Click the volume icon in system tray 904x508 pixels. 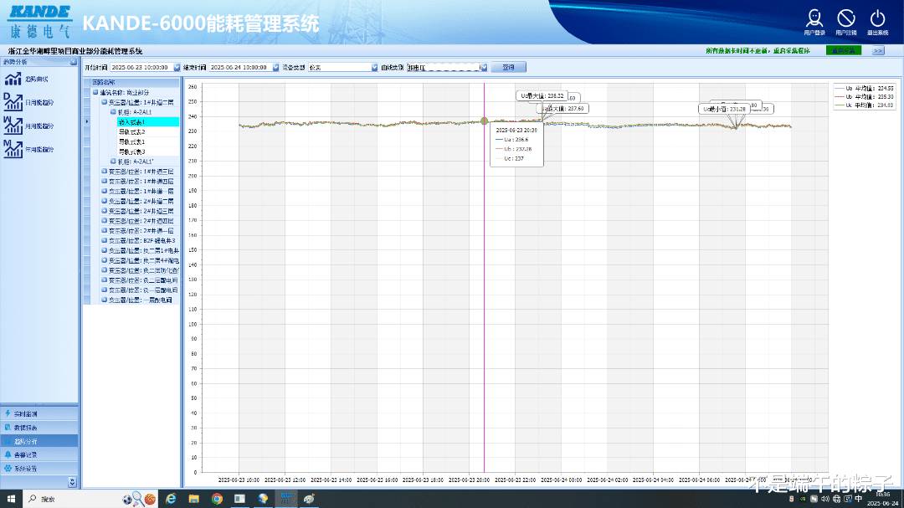825,499
